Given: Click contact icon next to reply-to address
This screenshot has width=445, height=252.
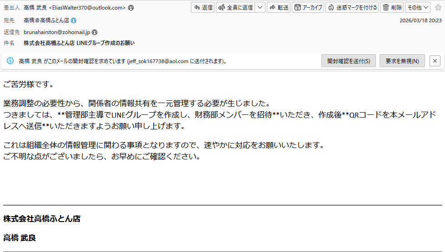Looking at the screenshot, I should [x=95, y=33].
